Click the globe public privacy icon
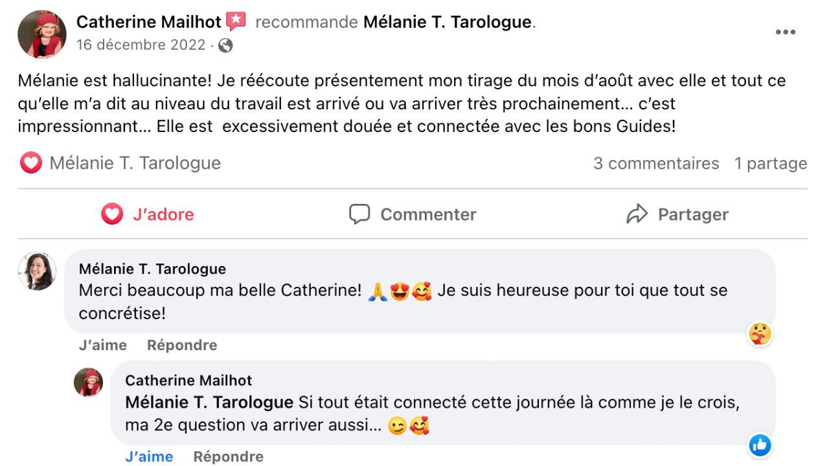The width and height of the screenshot is (818, 466). click(225, 45)
